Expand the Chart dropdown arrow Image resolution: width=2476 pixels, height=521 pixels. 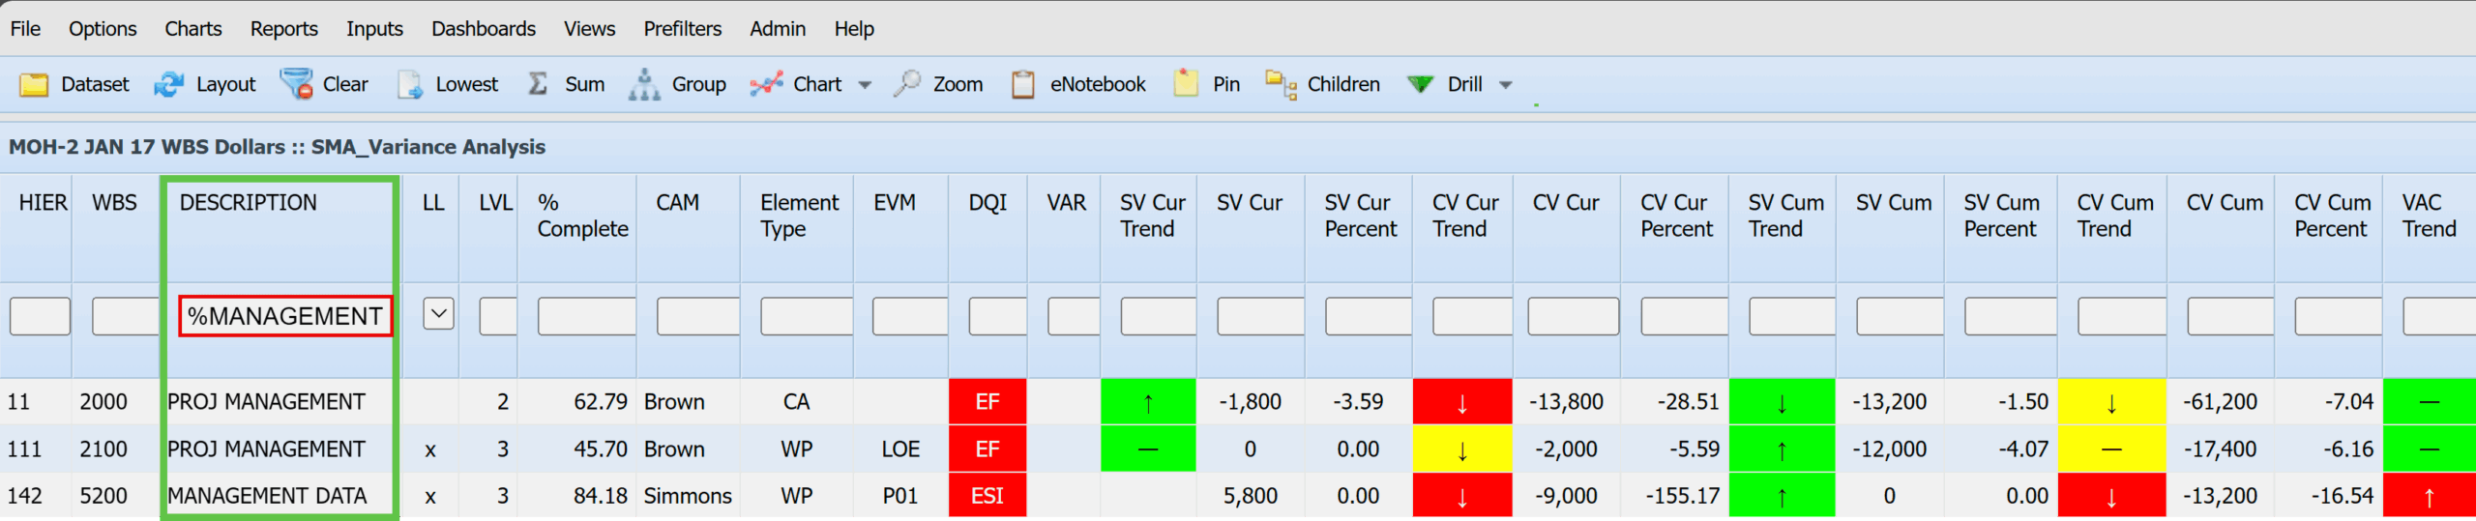865,85
